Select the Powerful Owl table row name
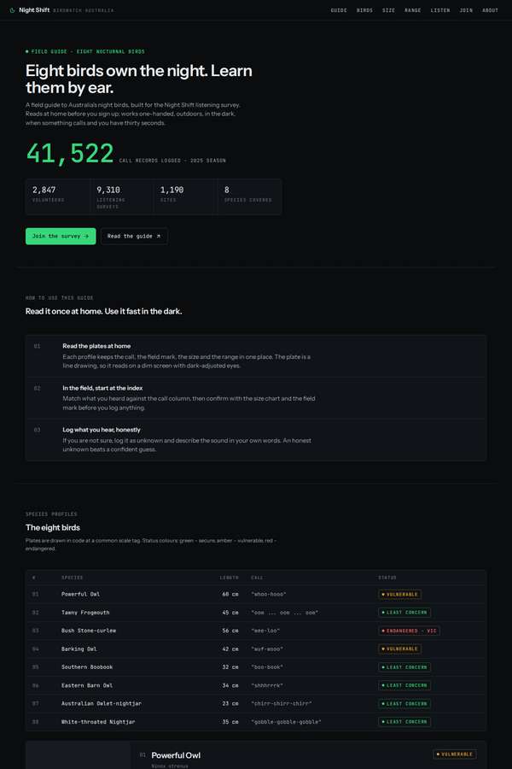This screenshot has width=512, height=769. (80, 595)
